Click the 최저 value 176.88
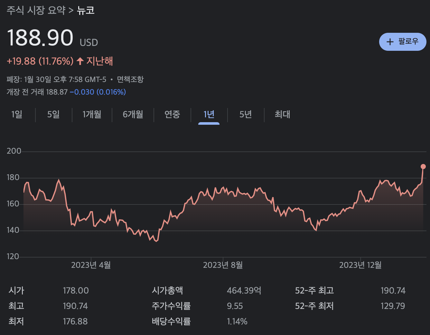Image resolution: width=430 pixels, height=335 pixels. coord(75,321)
